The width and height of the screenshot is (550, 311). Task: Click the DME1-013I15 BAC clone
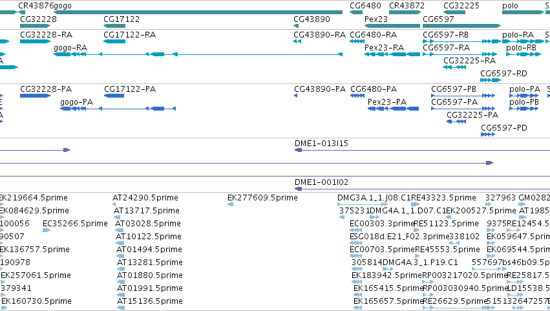422,150
